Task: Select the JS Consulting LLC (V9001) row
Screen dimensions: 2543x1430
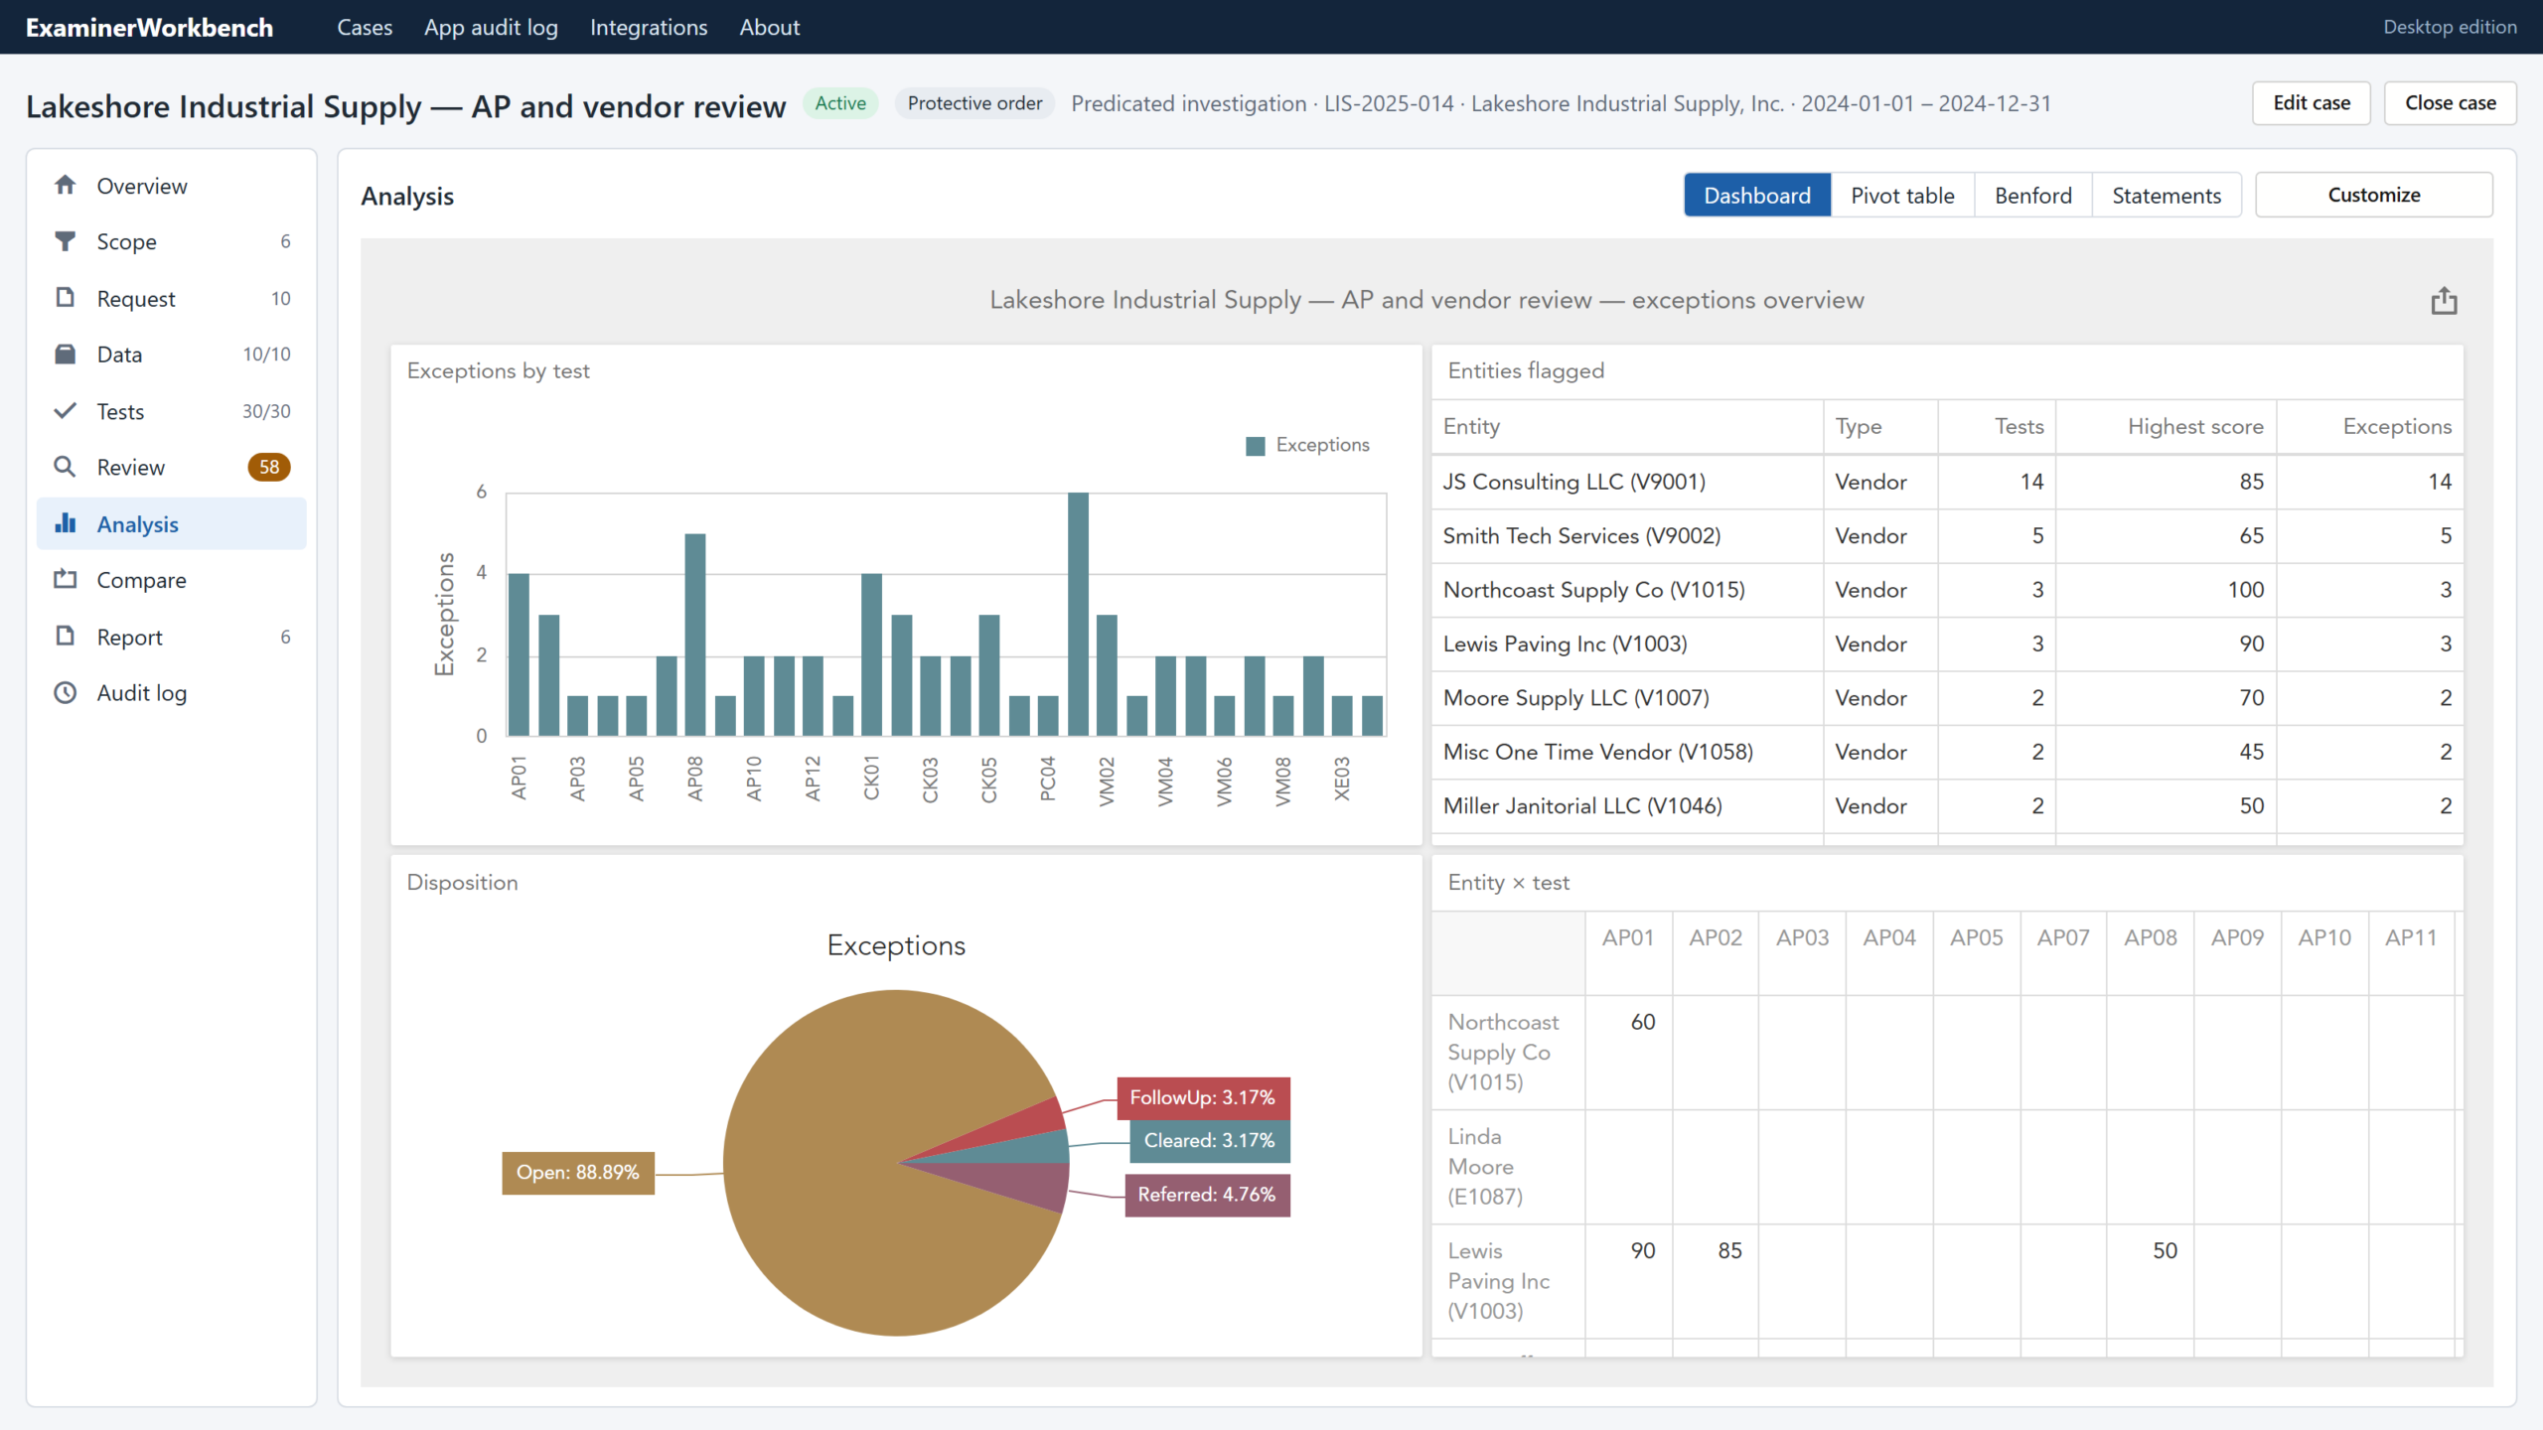Action: click(1947, 482)
